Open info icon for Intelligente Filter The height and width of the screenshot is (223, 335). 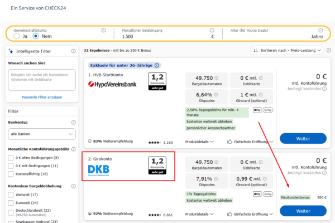pos(74,51)
